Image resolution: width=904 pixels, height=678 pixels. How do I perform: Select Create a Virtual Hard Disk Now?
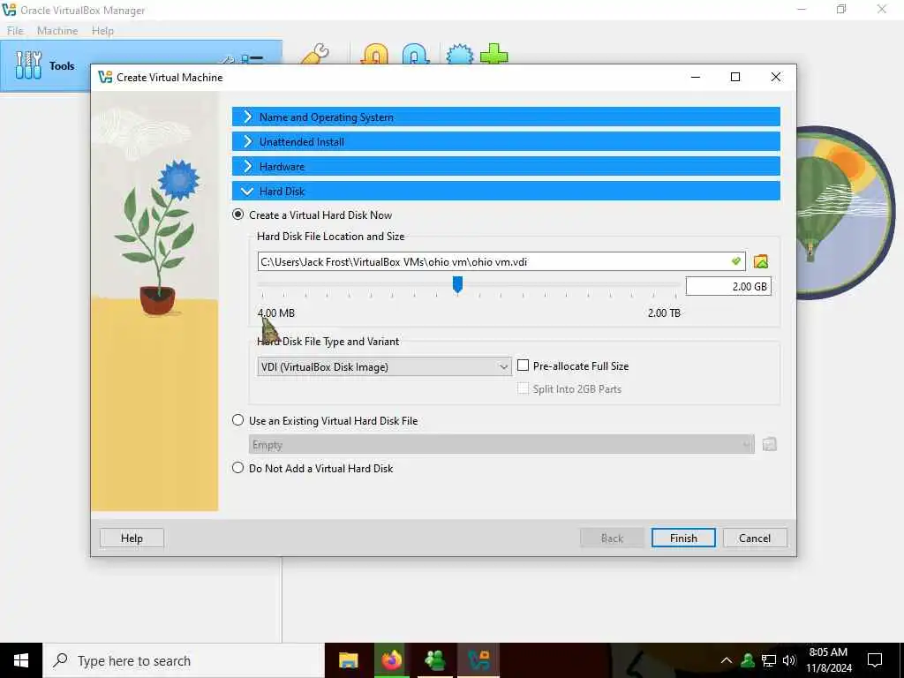pyautogui.click(x=237, y=215)
